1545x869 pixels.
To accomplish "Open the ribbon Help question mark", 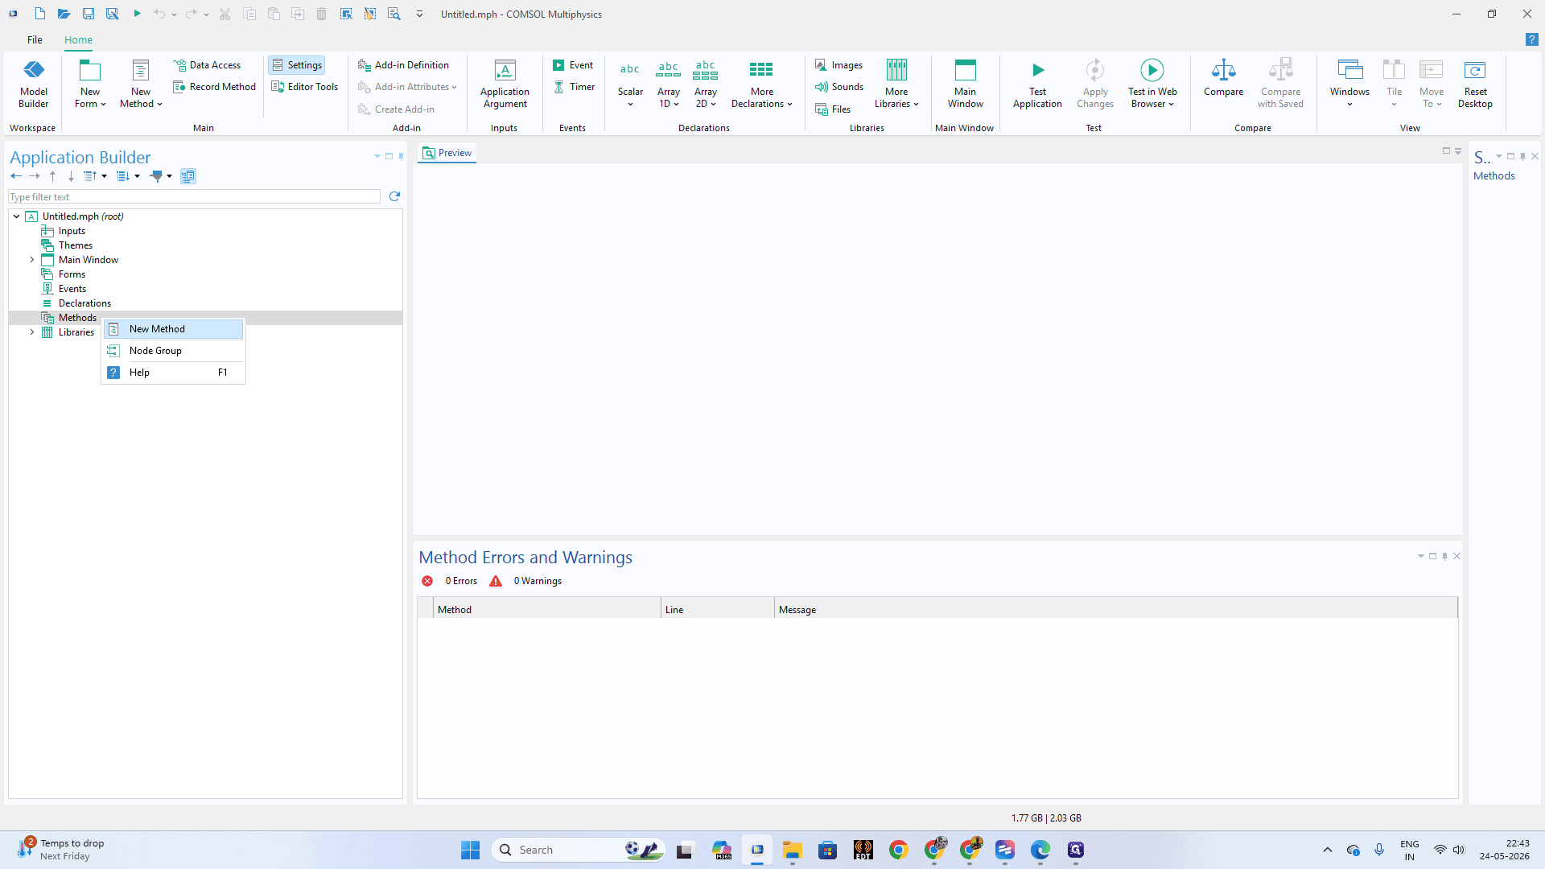I will (1531, 39).
